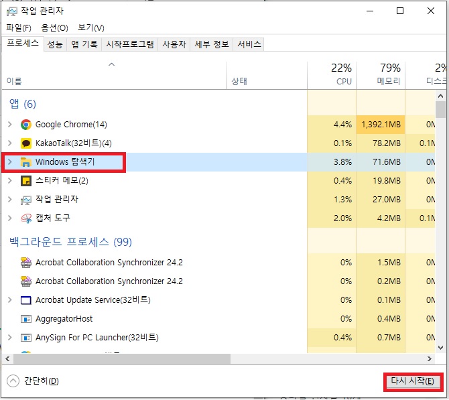The width and height of the screenshot is (449, 400).
Task: Switch to the 성능 tab
Action: pos(55,44)
